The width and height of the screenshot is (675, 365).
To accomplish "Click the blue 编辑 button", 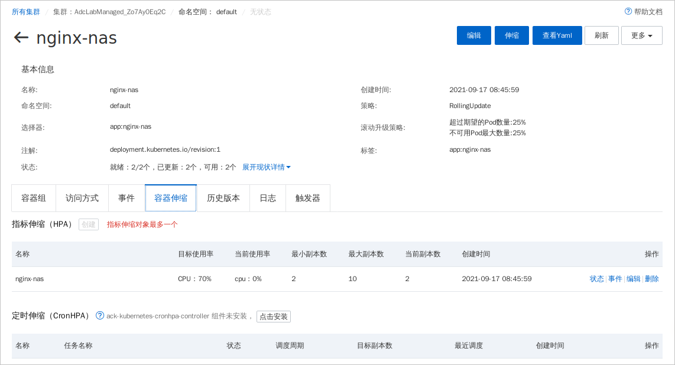I will point(473,35).
